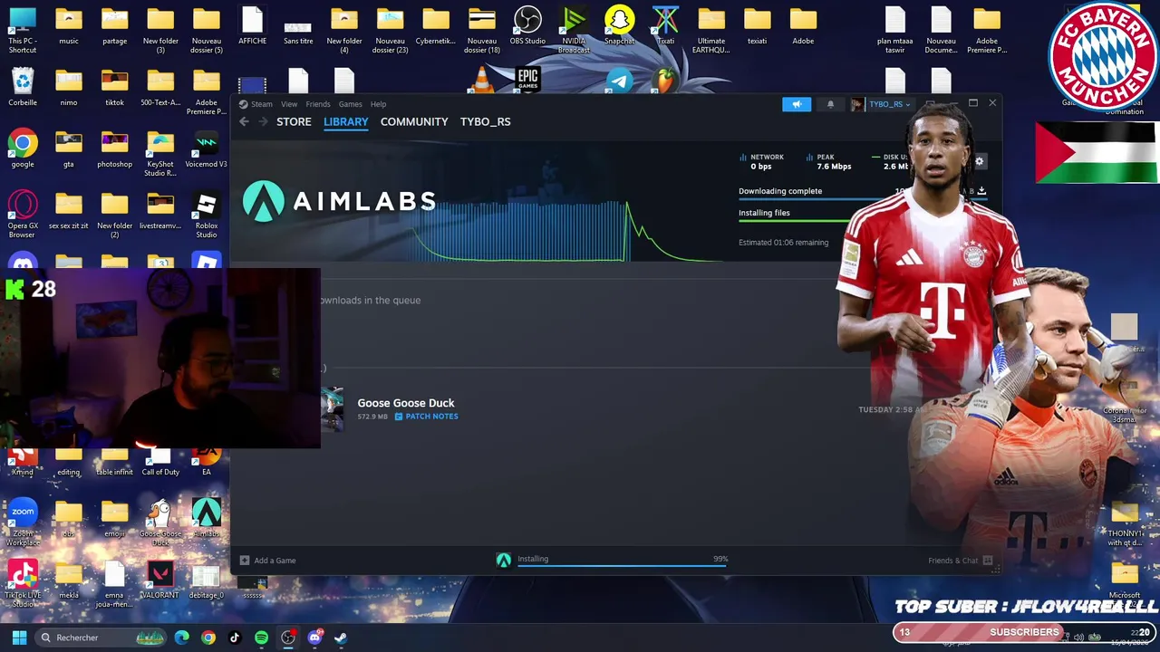
Task: Click the Rechercher taskbar search box
Action: [x=102, y=638]
